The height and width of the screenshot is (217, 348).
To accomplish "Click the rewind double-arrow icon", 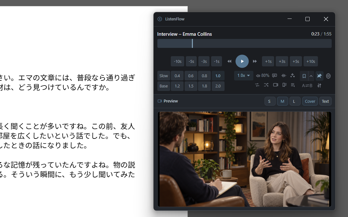I will pos(229,61).
